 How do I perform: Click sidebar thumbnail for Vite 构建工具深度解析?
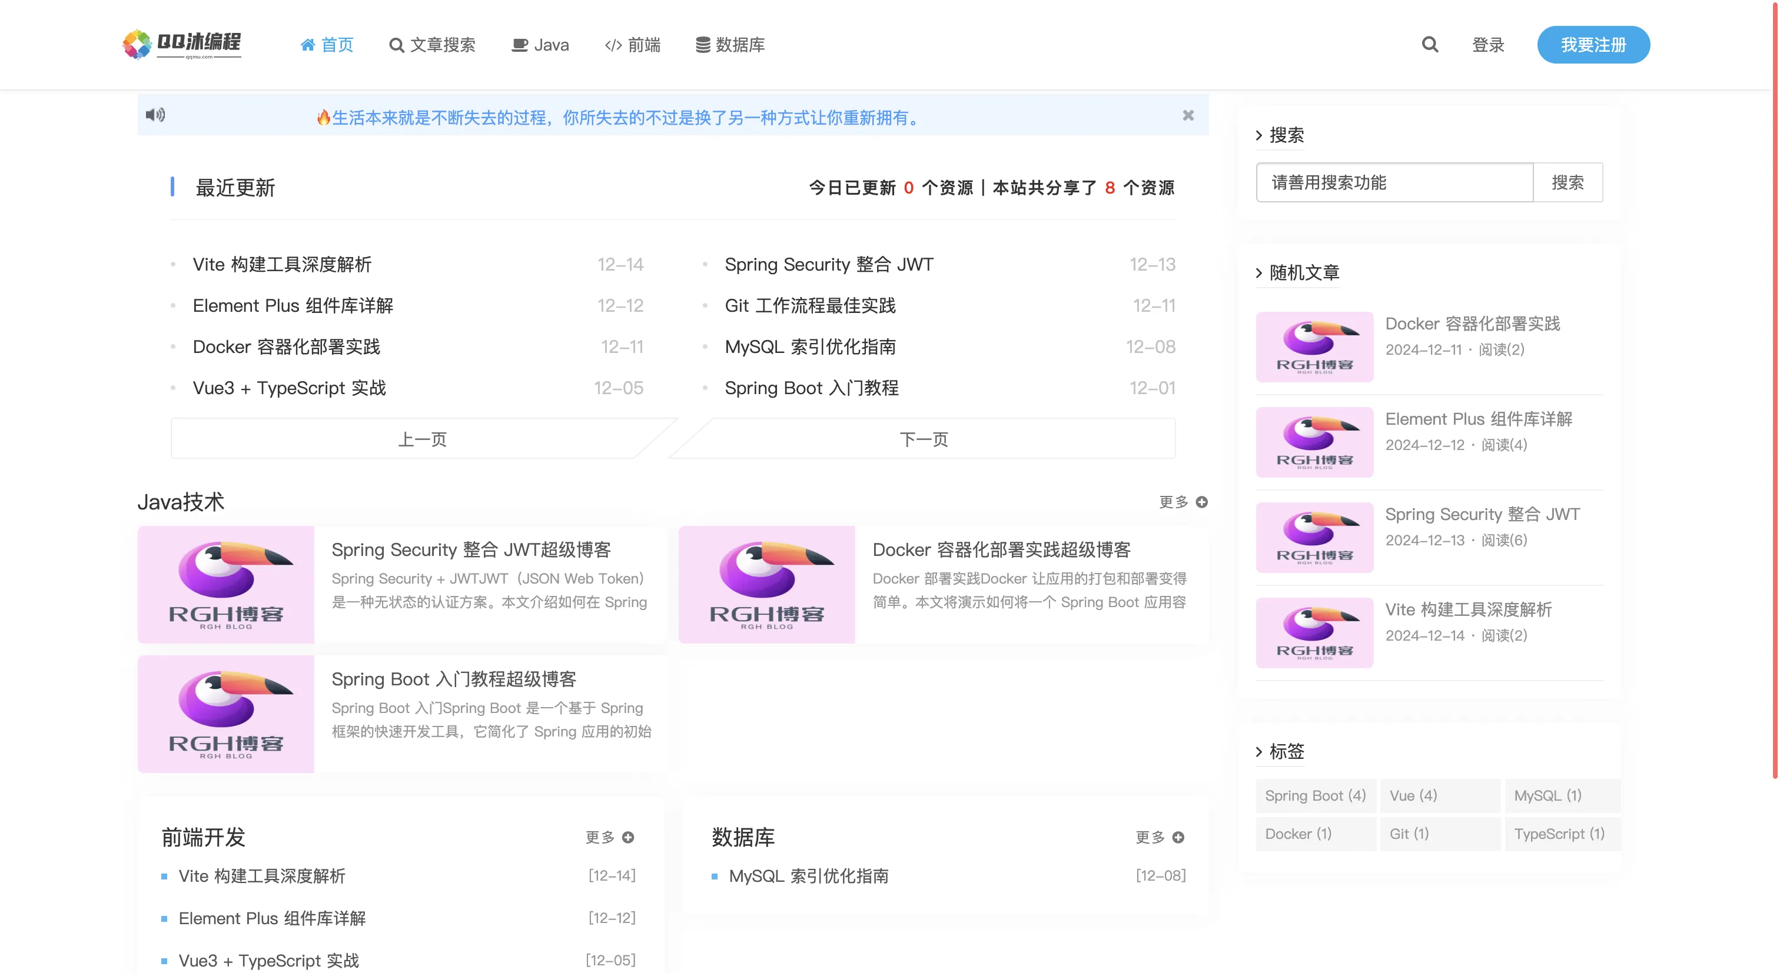coord(1314,632)
